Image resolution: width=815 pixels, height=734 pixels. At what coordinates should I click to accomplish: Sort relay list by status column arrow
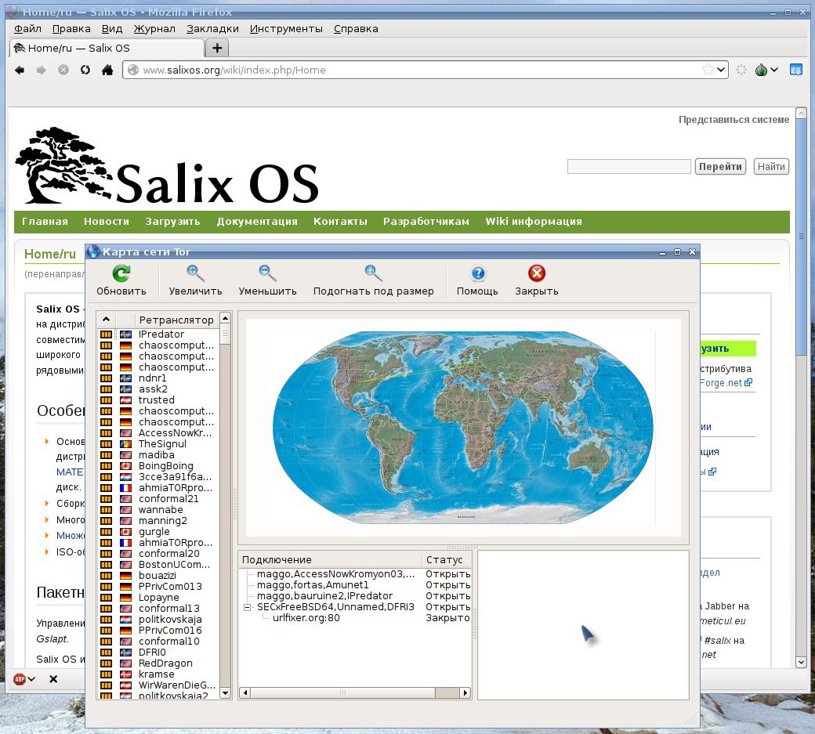106,320
